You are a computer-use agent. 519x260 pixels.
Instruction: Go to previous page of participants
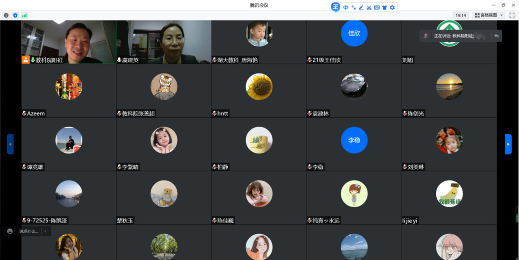[x=10, y=144]
